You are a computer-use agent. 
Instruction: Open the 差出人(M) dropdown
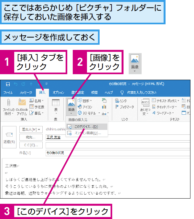(31, 130)
